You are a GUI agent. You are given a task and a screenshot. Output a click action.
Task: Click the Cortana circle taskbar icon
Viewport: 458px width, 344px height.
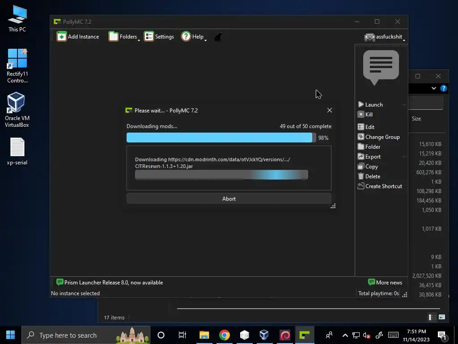click(161, 335)
